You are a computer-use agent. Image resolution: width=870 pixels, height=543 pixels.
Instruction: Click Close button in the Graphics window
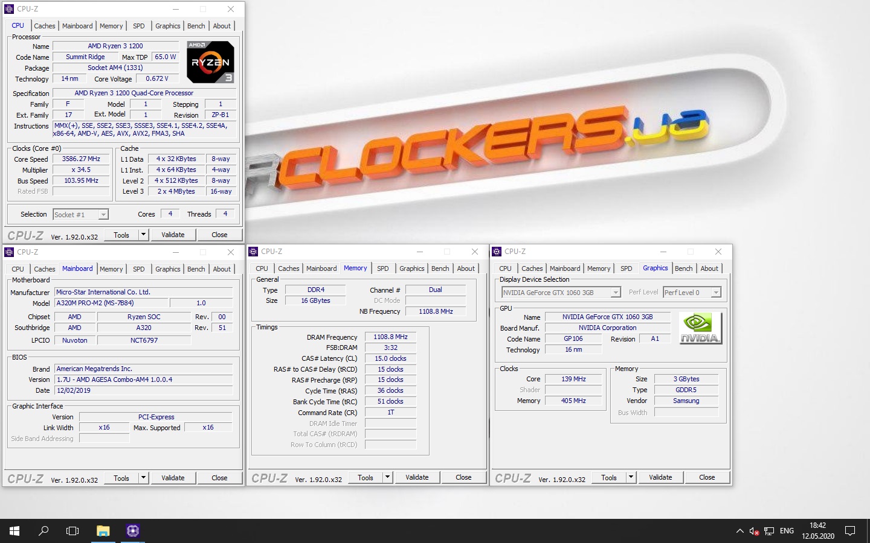click(707, 477)
